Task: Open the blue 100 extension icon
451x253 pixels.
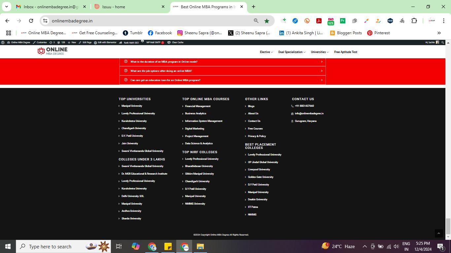Action: coord(390,21)
